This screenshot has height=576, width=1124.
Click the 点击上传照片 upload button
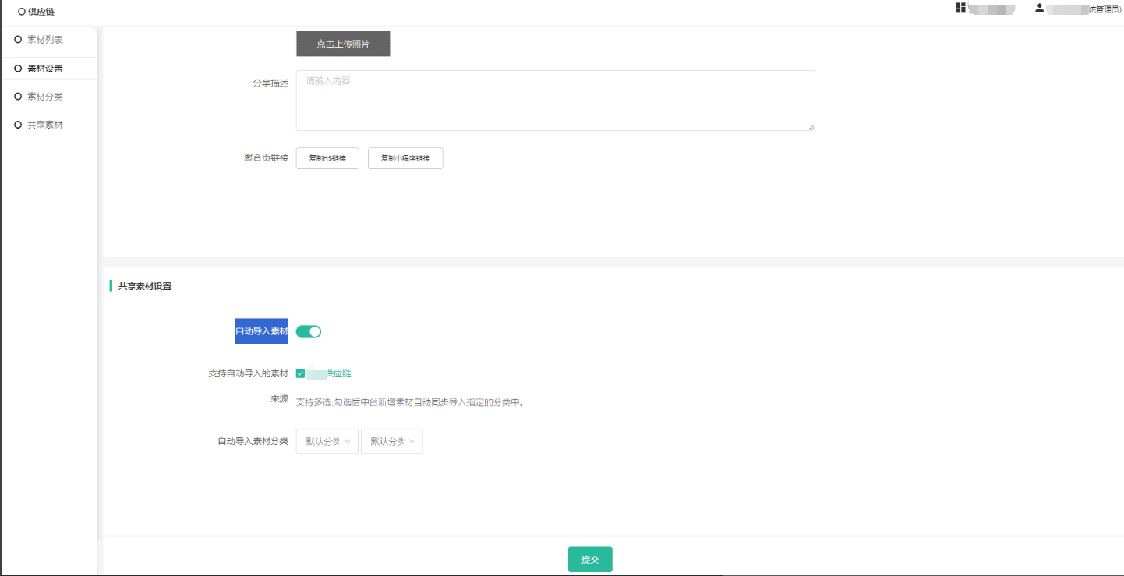pos(343,44)
